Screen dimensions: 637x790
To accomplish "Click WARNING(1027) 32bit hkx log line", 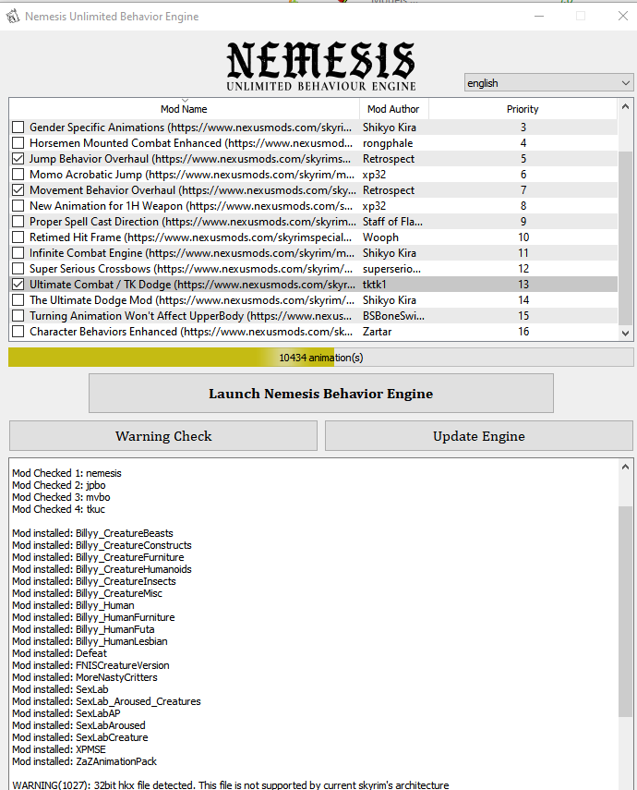I will [x=231, y=785].
